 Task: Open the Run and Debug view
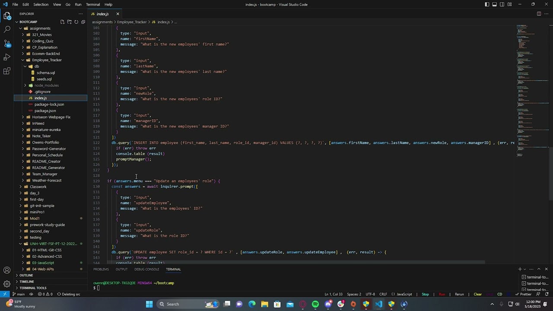point(7,57)
